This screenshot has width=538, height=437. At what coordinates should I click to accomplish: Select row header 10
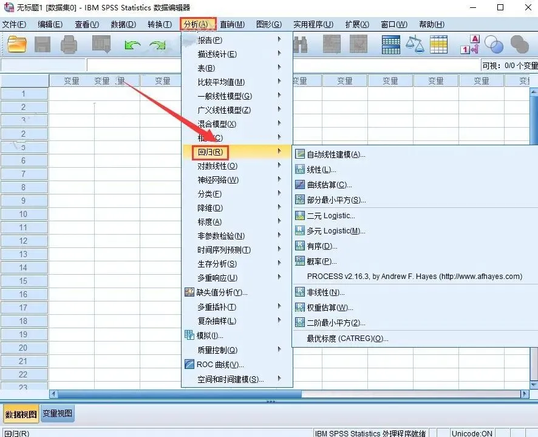click(24, 214)
